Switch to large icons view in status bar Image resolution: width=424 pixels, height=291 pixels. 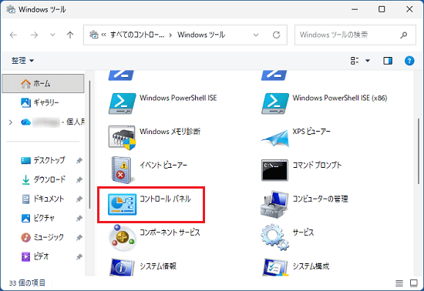tap(414, 283)
